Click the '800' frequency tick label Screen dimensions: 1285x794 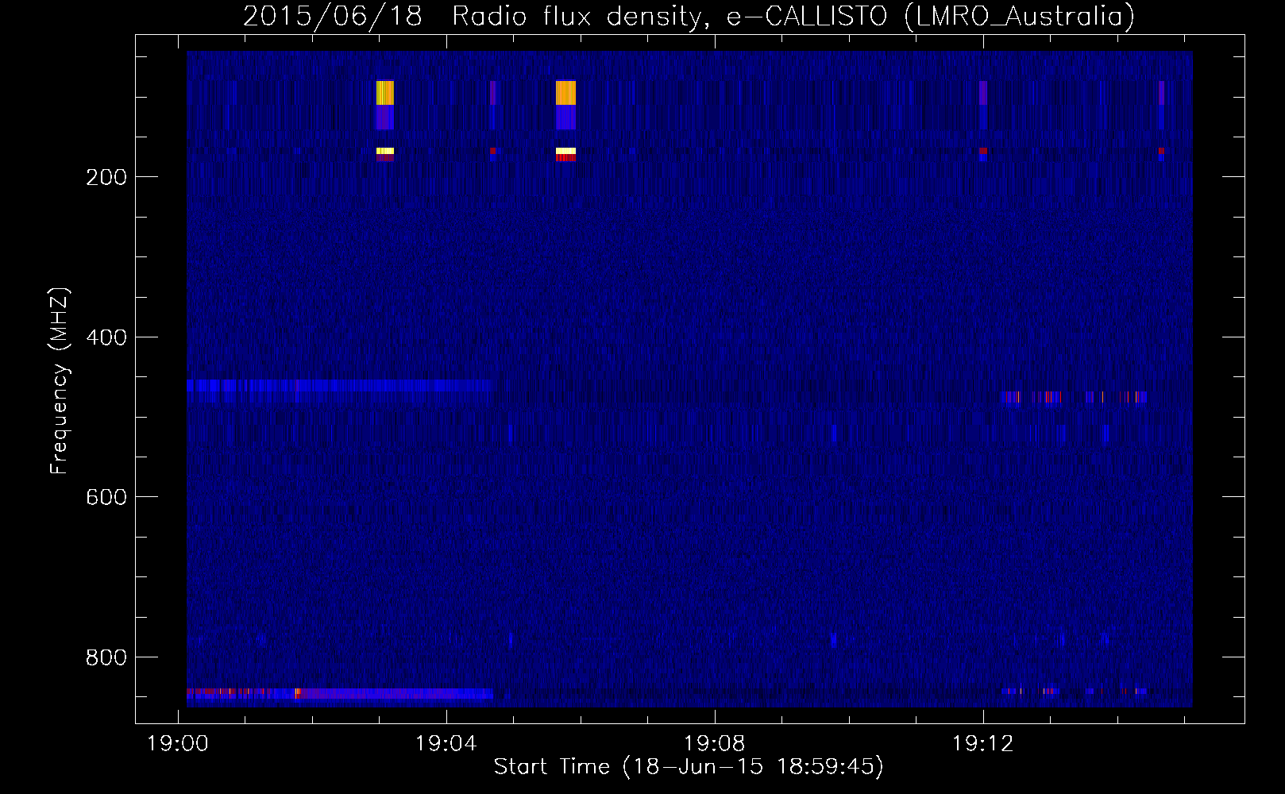[x=106, y=657]
